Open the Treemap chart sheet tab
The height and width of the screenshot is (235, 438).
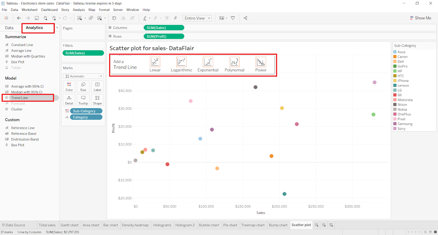[x=253, y=225]
